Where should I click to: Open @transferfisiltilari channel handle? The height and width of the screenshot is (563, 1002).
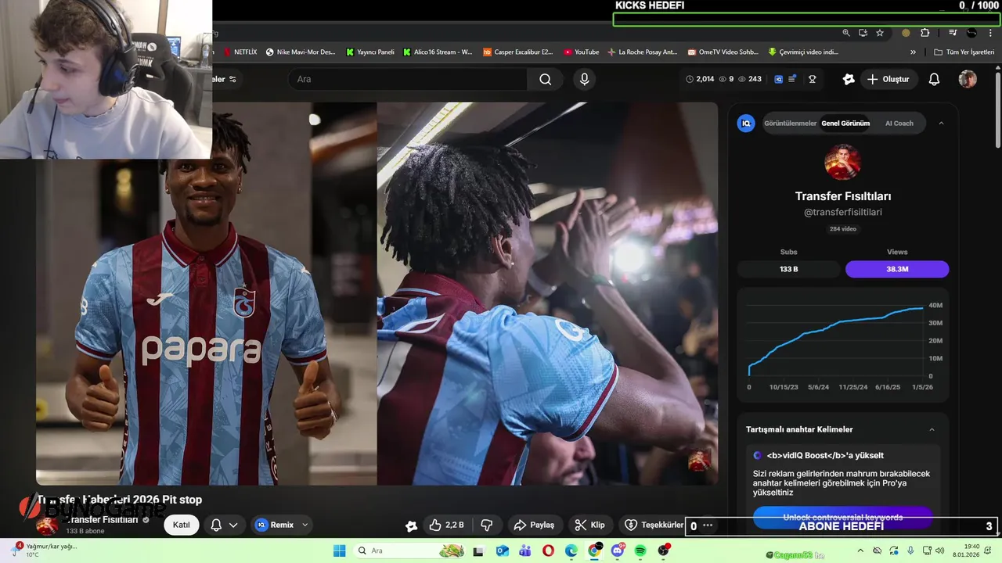tap(842, 213)
